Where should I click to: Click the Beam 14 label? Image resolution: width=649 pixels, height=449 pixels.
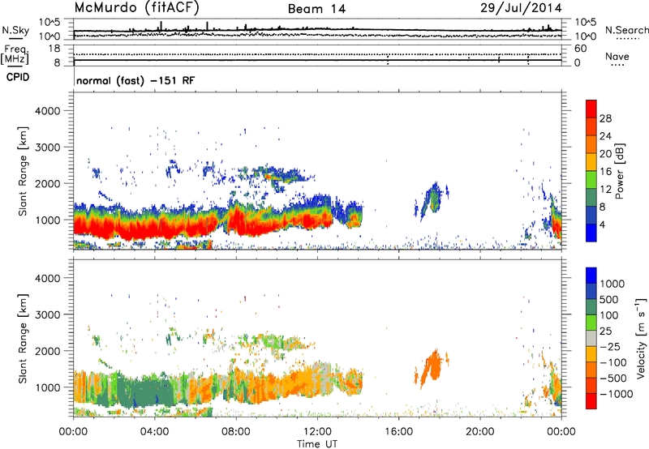tap(316, 9)
